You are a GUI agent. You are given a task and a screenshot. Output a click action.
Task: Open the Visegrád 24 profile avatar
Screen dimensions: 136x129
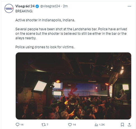coord(9,8)
